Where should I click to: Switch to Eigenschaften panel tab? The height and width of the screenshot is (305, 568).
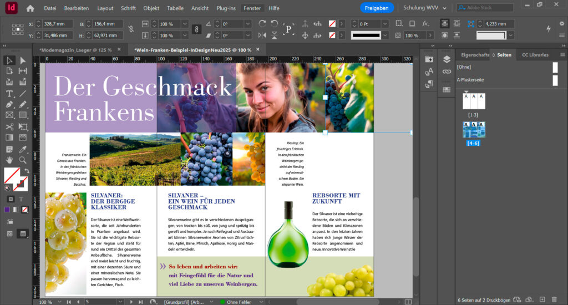[475, 55]
